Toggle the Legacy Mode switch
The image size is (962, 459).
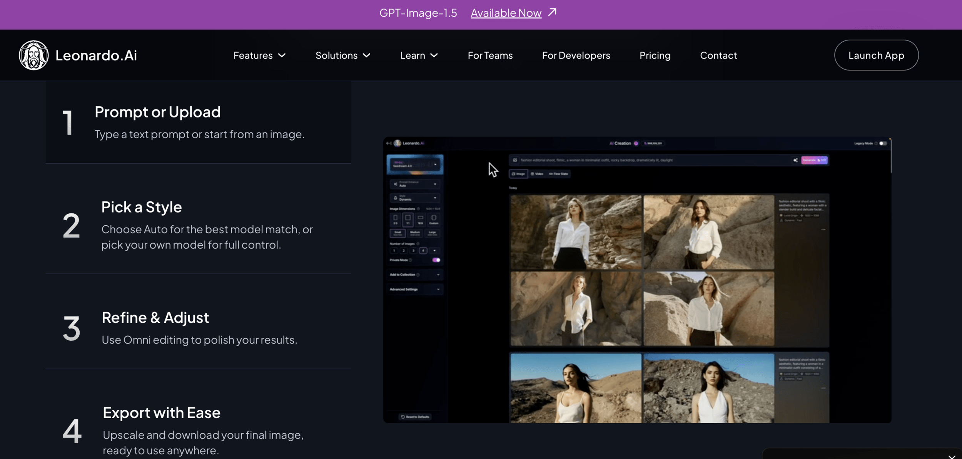[x=883, y=143]
